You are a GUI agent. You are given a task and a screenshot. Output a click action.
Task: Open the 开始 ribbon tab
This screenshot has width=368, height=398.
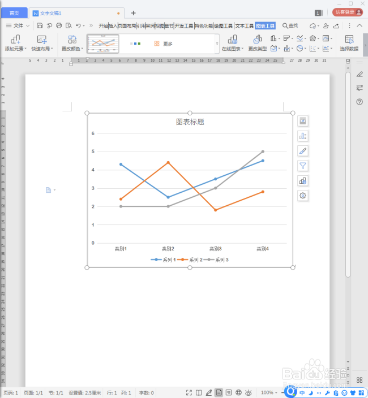click(x=103, y=25)
